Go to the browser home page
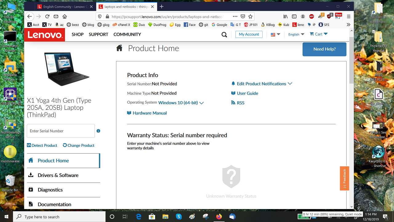 (65, 17)
